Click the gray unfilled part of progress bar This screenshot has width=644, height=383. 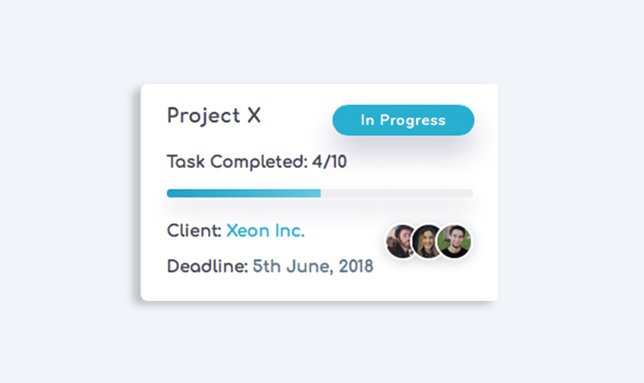[397, 193]
